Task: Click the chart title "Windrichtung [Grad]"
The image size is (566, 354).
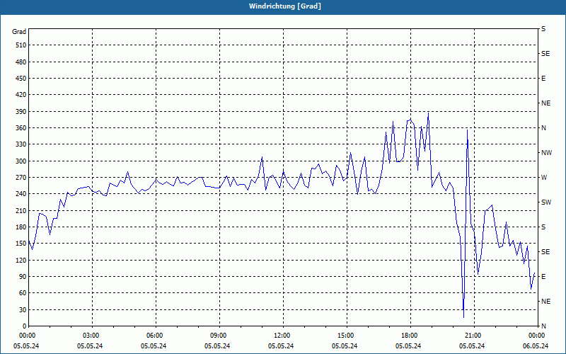Action: (x=285, y=6)
